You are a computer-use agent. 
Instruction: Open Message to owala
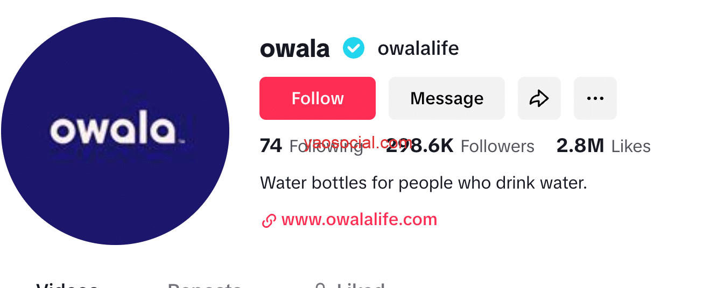tap(447, 98)
